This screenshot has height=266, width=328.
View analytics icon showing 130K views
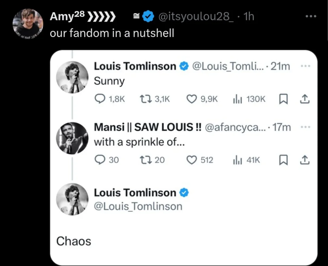[x=237, y=99]
